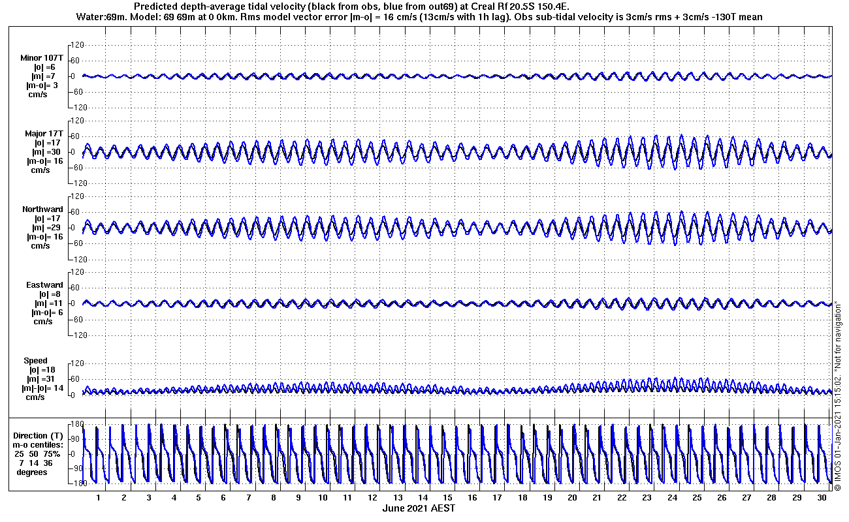Select the "m-o centiles:" text
849x522 pixels.
pos(39,444)
